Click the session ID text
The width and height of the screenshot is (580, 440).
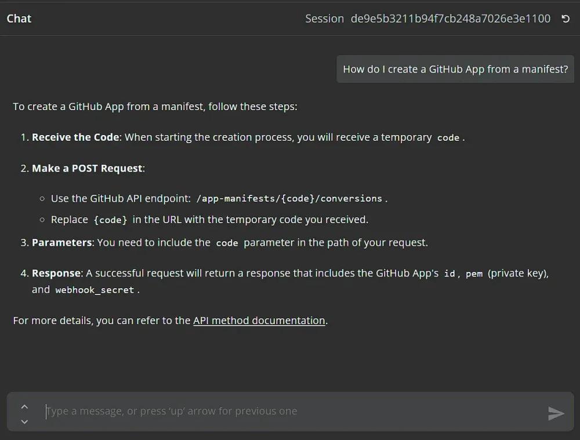[450, 19]
